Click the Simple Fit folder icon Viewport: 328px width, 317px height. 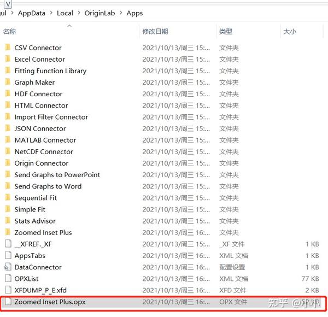click(8, 209)
